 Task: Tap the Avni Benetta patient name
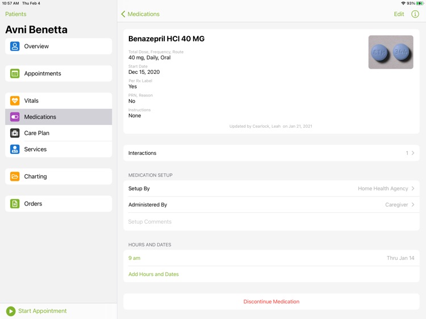click(x=36, y=30)
